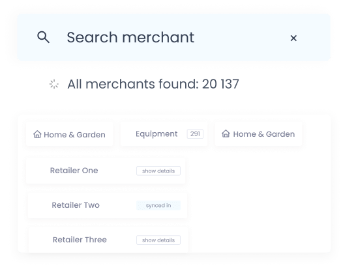Click the Retailer Two name label
Viewport: 343px width, 267px height.
point(76,205)
